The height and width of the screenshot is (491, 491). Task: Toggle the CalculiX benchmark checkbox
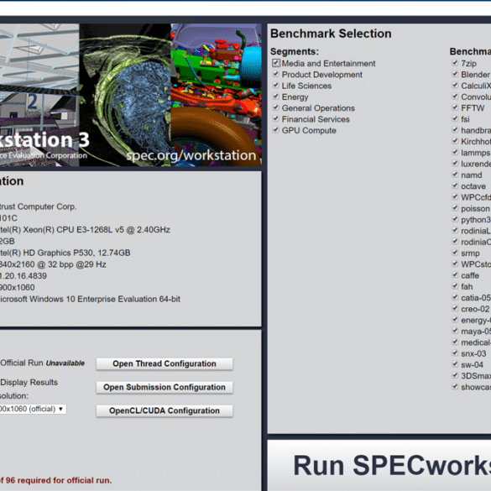coord(455,86)
